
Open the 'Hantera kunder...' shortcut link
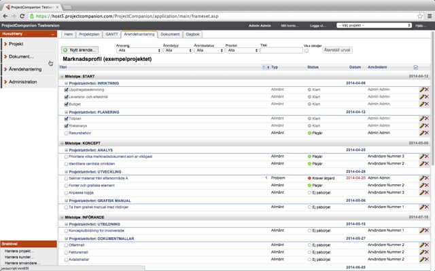pyautogui.click(x=19, y=257)
